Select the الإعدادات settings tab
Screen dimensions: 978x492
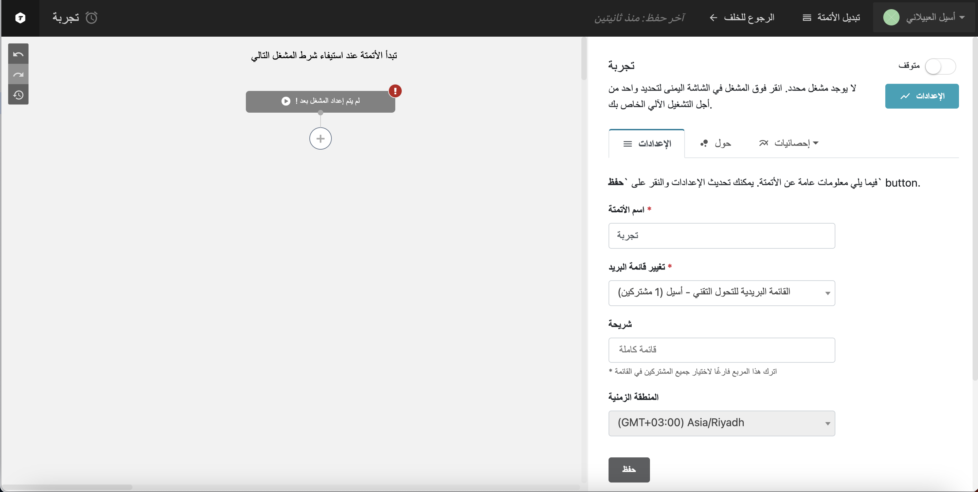pos(647,144)
